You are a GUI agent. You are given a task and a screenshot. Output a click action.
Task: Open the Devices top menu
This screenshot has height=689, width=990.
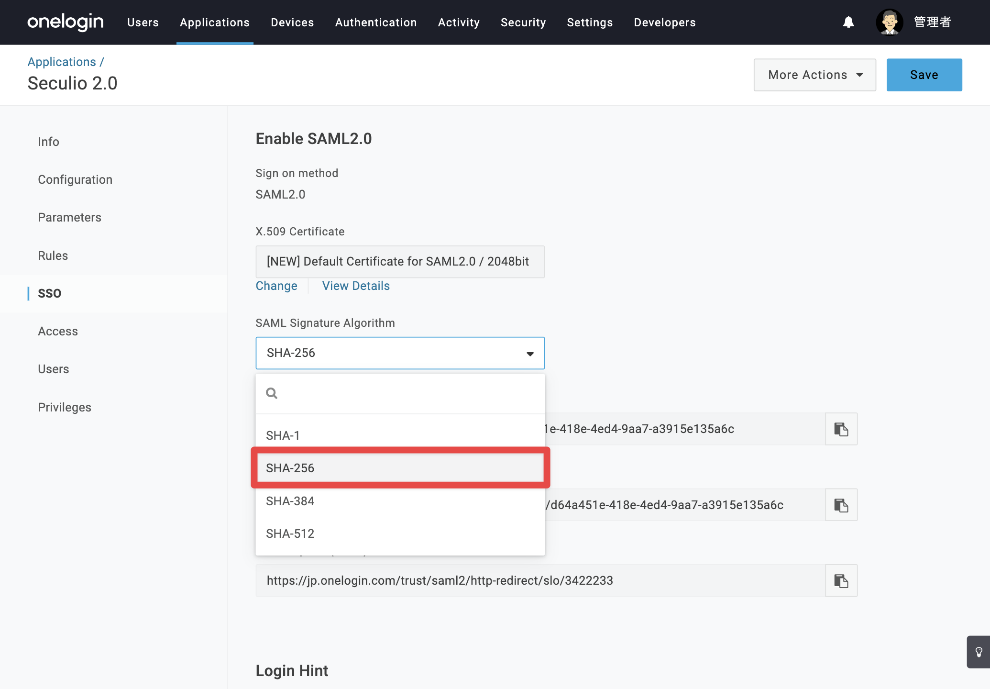pyautogui.click(x=292, y=22)
